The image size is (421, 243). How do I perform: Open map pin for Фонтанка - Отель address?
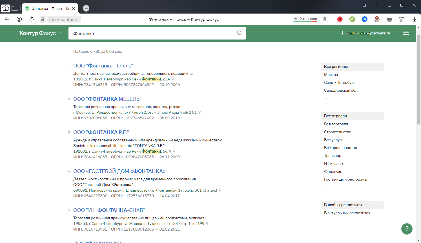[173, 79]
